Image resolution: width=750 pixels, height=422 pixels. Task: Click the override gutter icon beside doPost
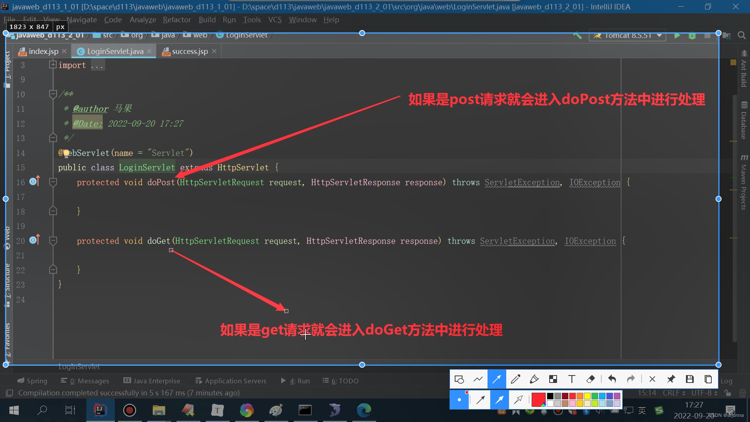coord(35,181)
